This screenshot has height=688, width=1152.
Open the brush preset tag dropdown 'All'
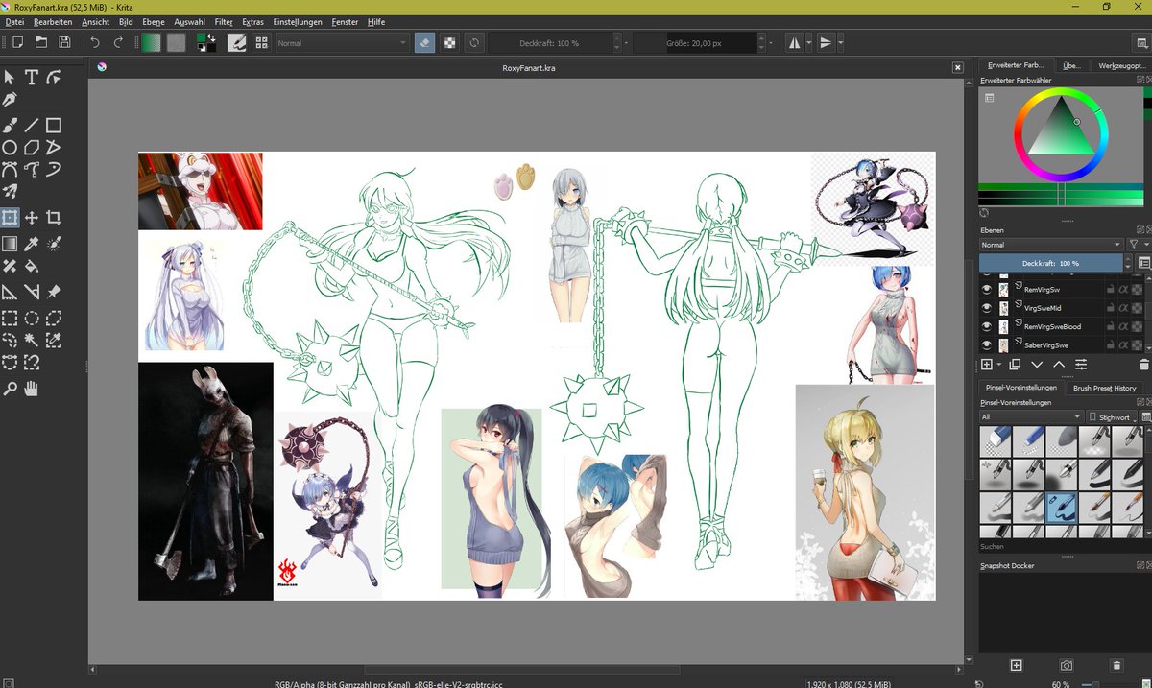click(1031, 417)
